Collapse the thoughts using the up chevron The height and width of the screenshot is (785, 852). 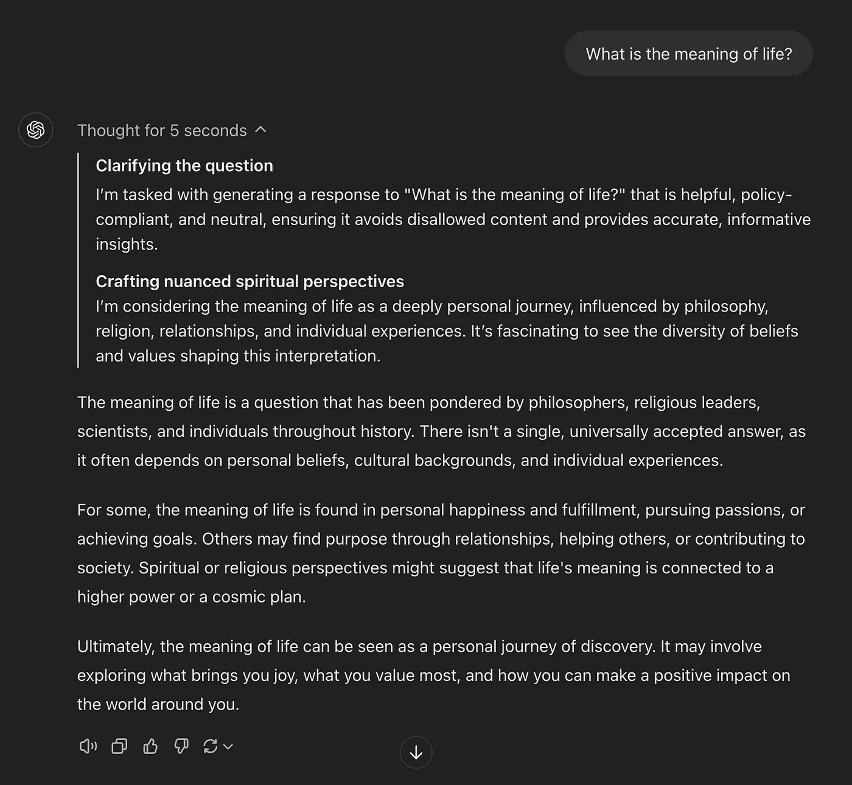(261, 130)
